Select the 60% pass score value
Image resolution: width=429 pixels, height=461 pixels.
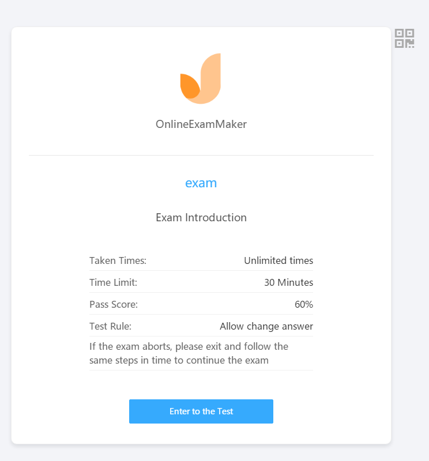point(304,304)
